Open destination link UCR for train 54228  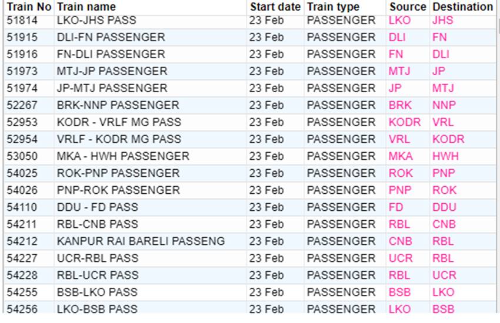pyautogui.click(x=444, y=275)
